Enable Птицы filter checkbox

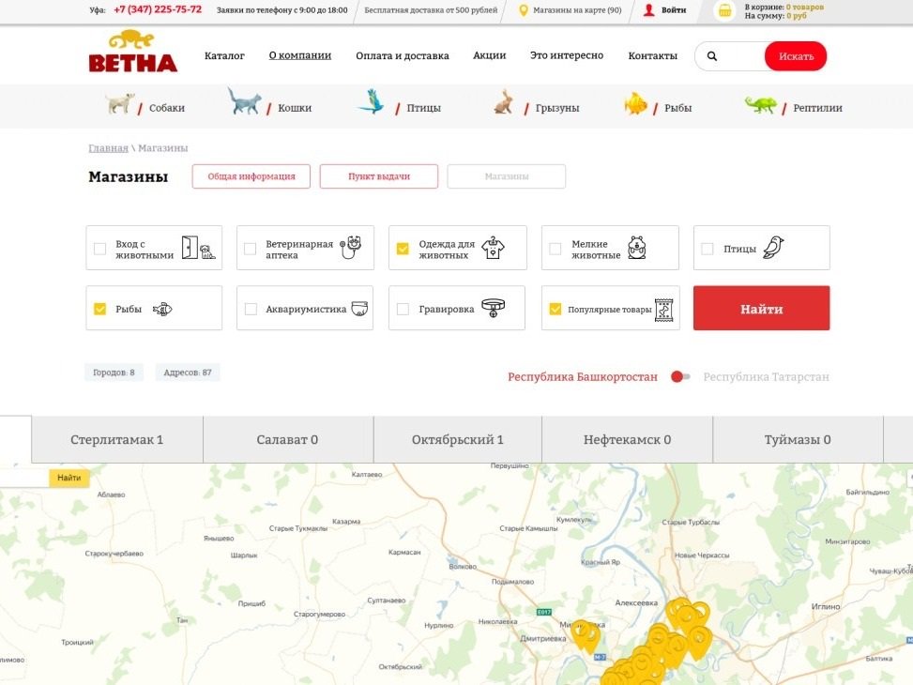pyautogui.click(x=708, y=249)
